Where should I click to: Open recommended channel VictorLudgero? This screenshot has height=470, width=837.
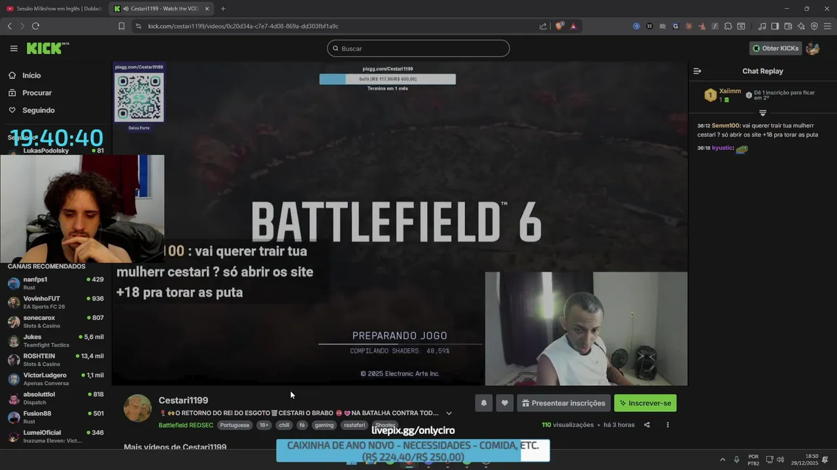click(56, 379)
